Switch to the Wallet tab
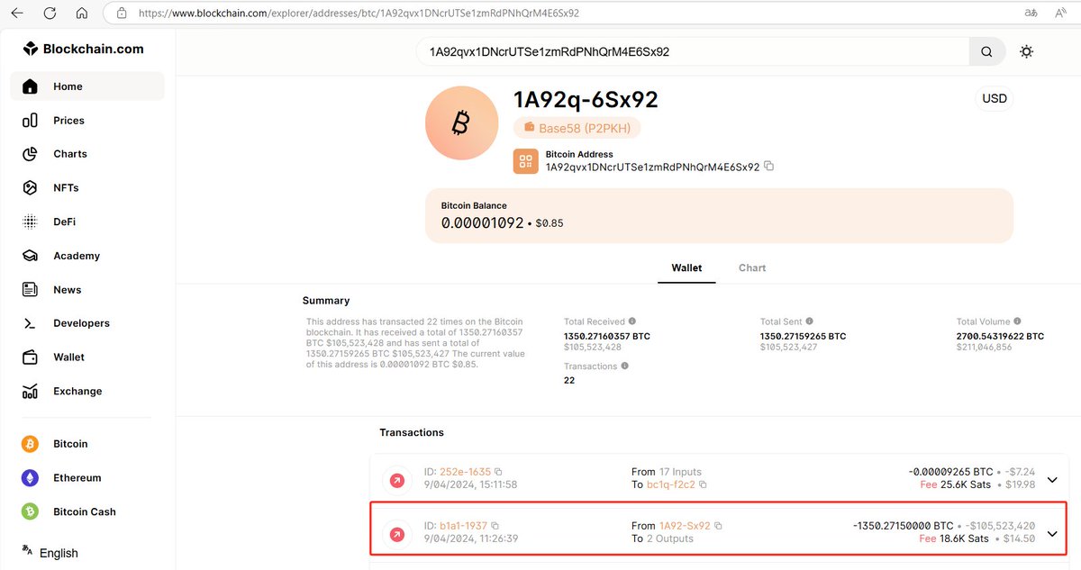Image resolution: width=1081 pixels, height=570 pixels. point(686,267)
